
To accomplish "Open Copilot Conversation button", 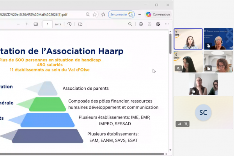I will (x=158, y=14).
